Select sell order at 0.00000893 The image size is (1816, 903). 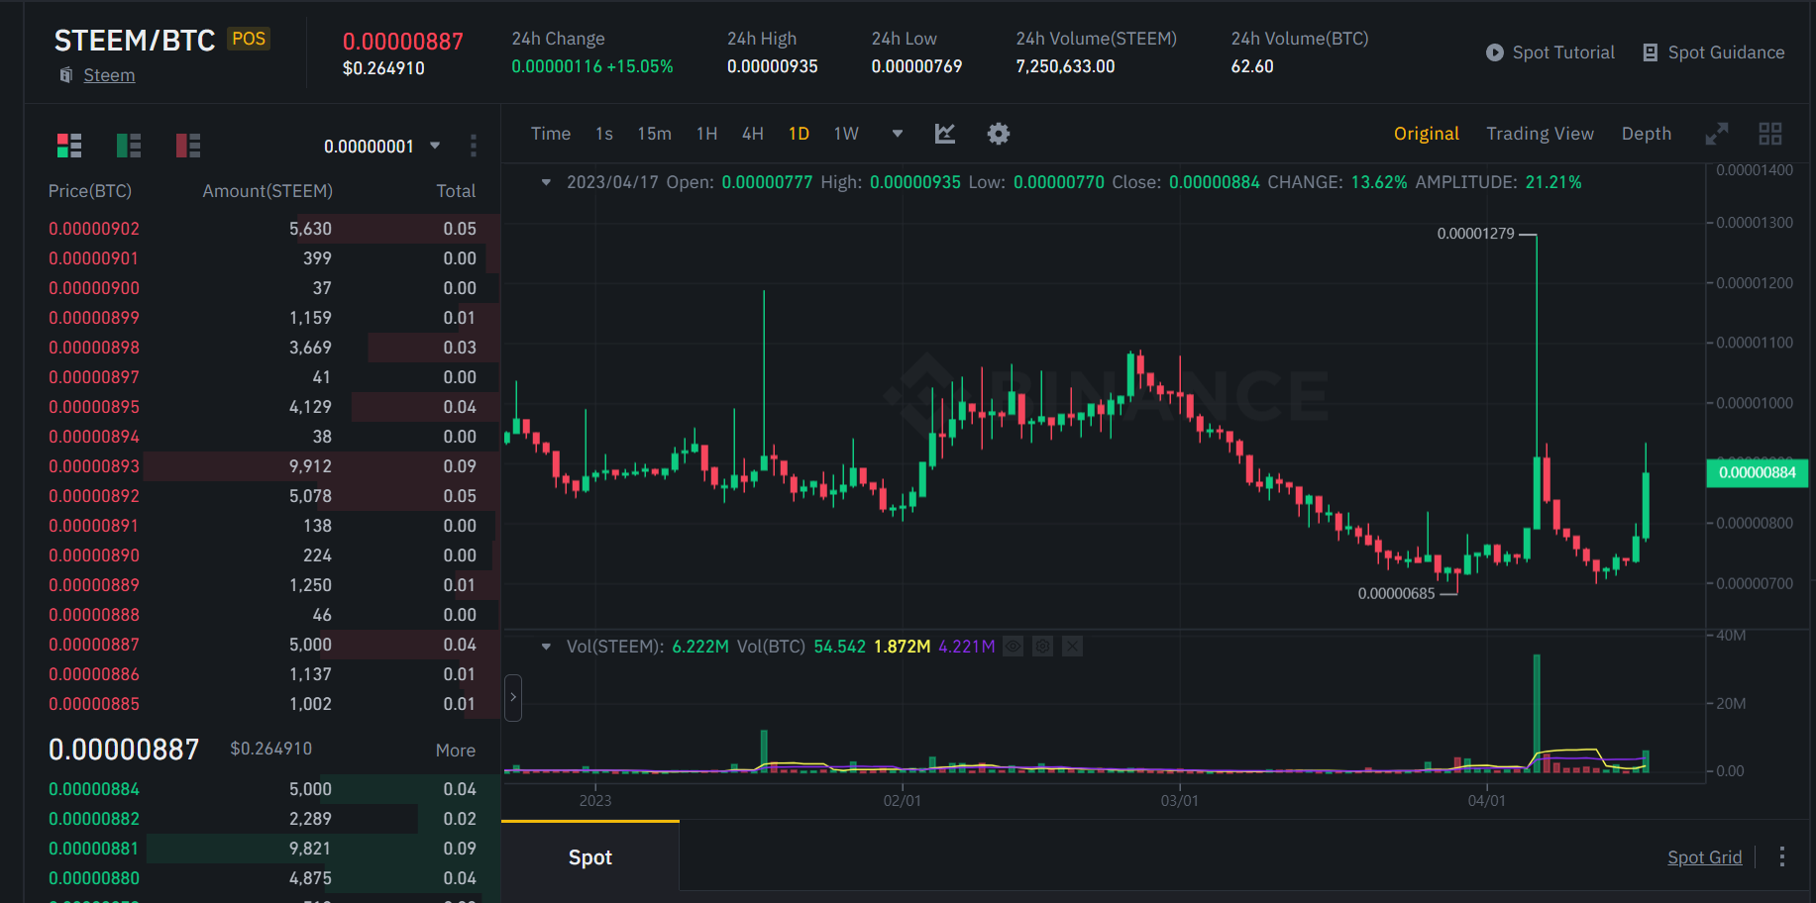coord(263,466)
